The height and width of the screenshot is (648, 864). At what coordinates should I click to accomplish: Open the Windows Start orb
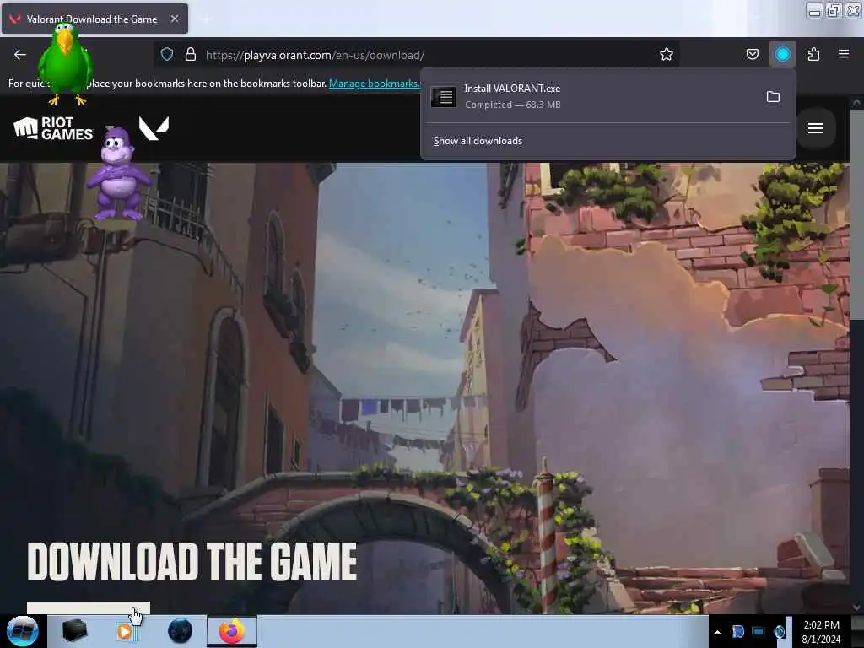[23, 631]
